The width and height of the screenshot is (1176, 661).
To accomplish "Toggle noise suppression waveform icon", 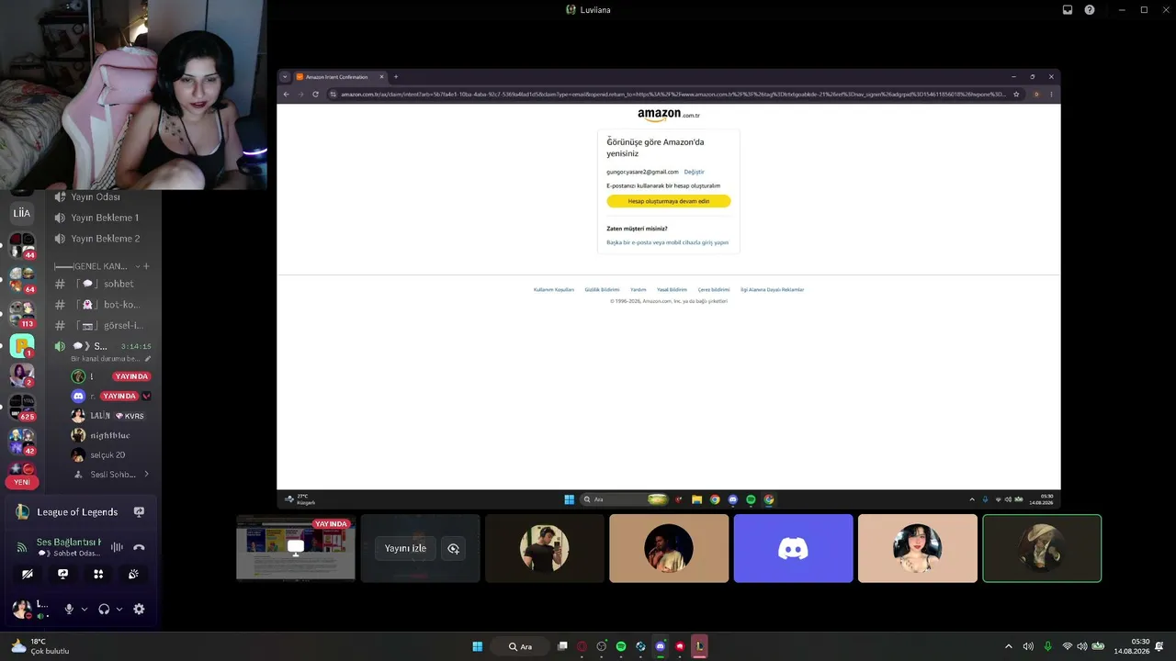I will (117, 547).
